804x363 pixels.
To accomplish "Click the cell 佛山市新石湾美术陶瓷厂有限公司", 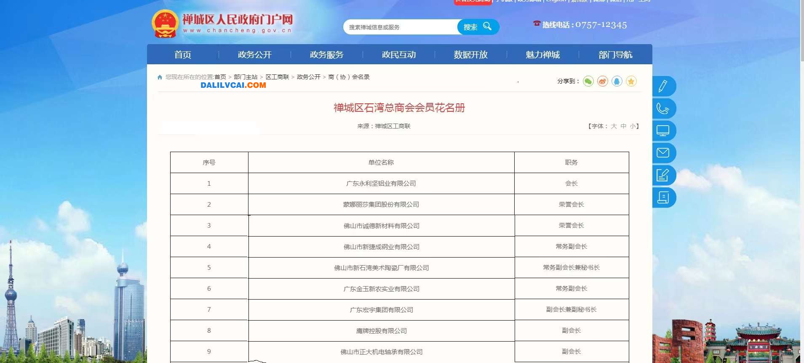I will (382, 268).
